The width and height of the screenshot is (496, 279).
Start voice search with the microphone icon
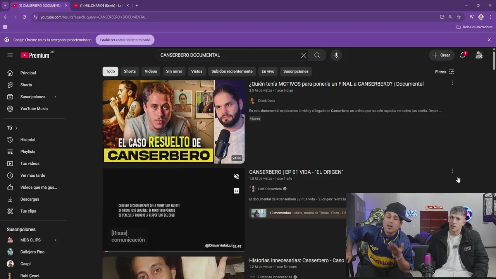[336, 55]
